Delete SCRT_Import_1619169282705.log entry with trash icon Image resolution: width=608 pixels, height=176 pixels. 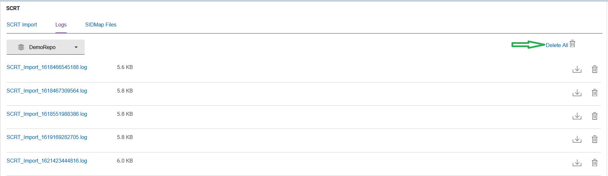click(595, 139)
